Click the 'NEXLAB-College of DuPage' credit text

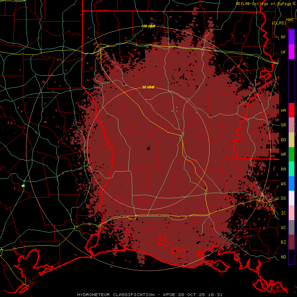click(x=263, y=4)
